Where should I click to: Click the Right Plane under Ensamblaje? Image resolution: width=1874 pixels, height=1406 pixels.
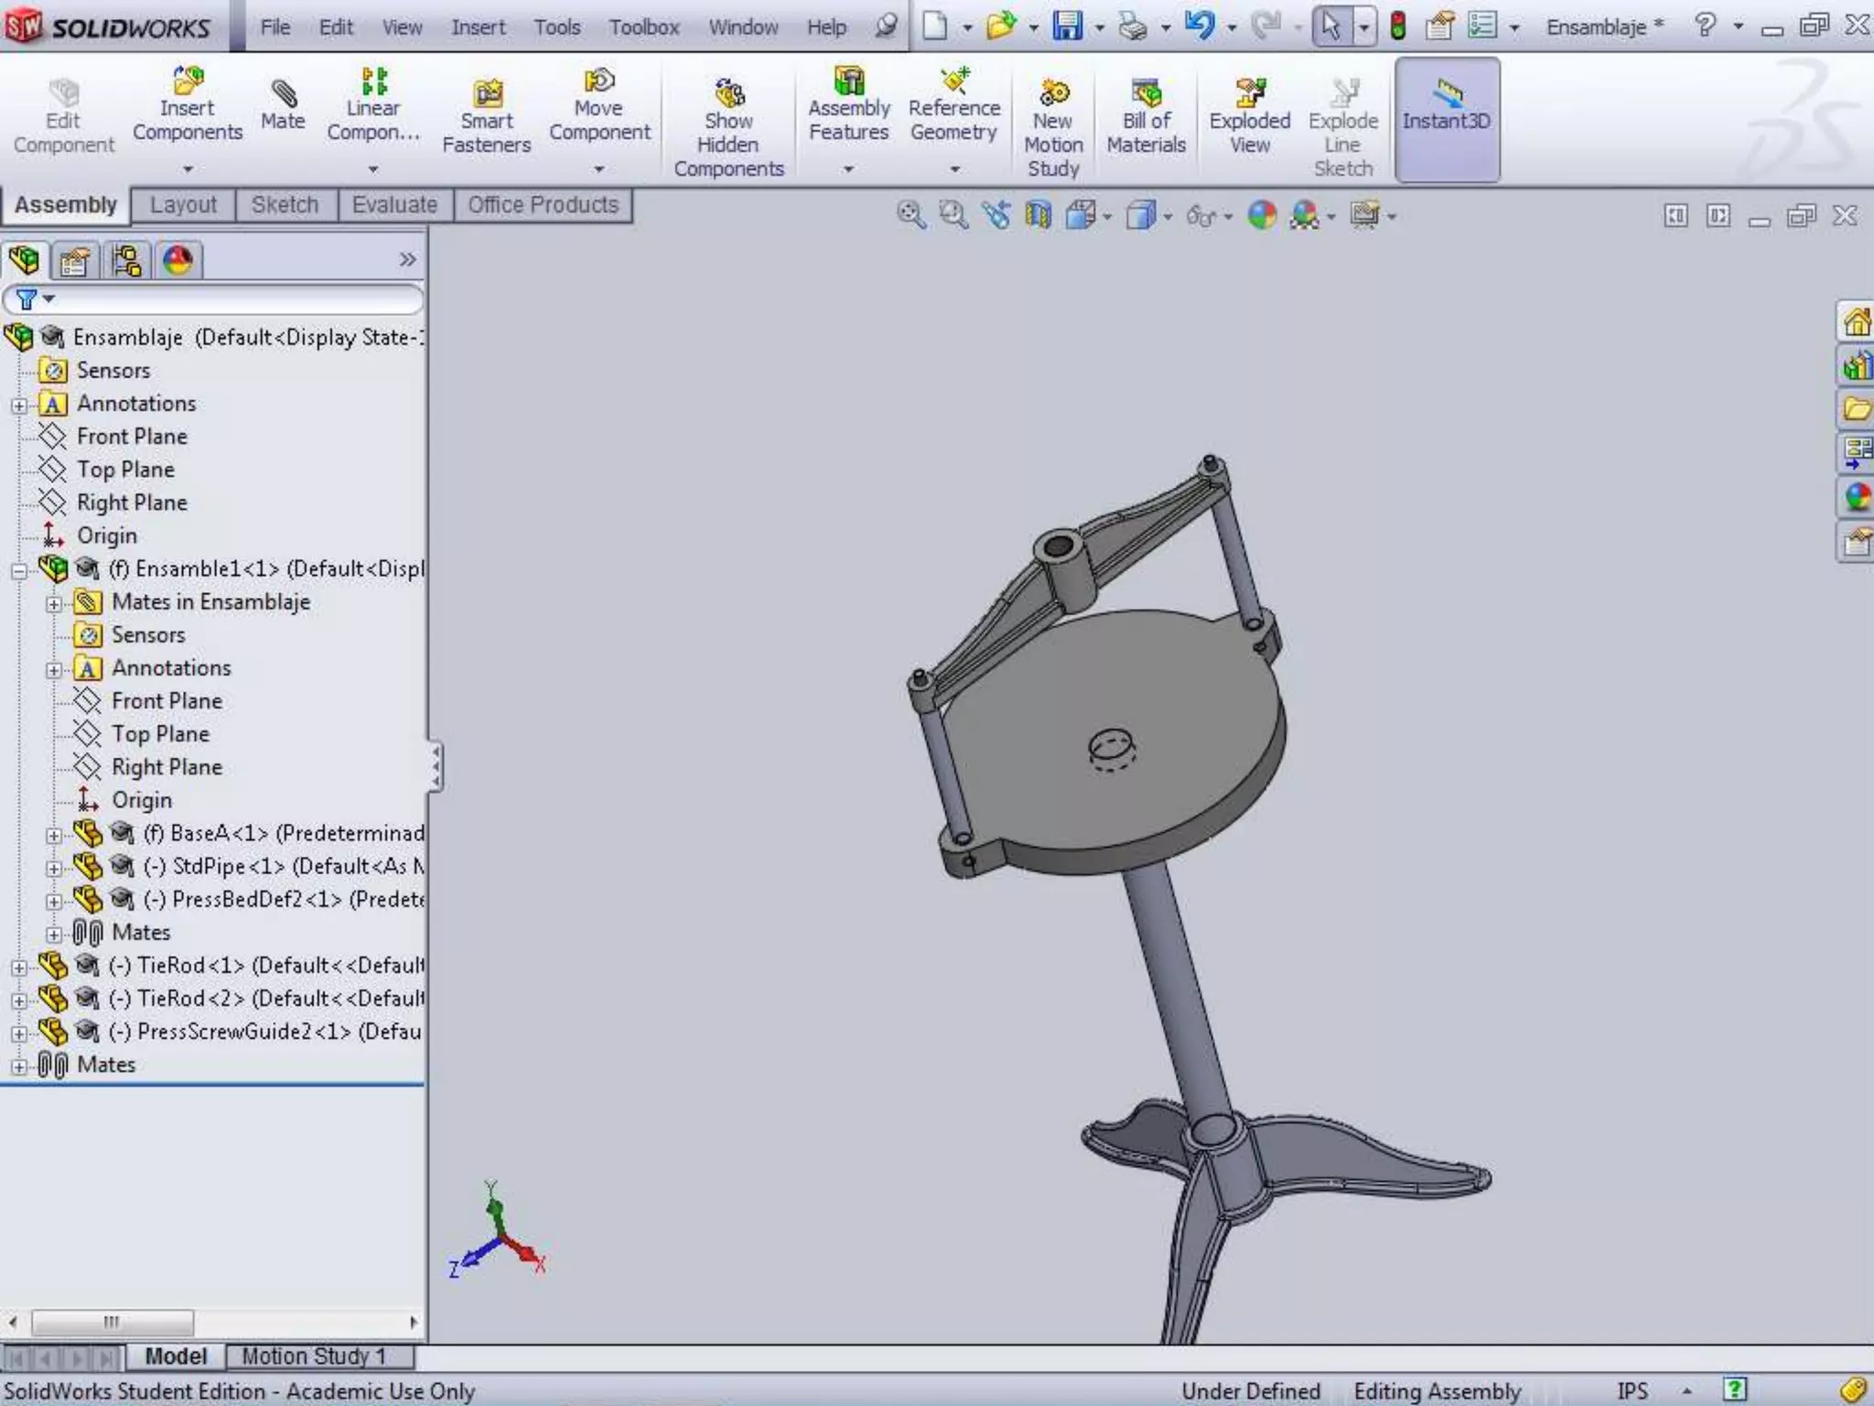click(x=132, y=503)
